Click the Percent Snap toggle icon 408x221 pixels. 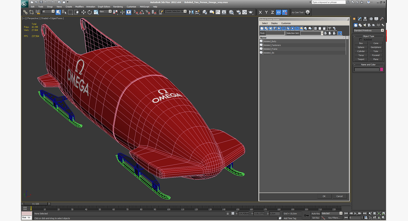point(148,12)
